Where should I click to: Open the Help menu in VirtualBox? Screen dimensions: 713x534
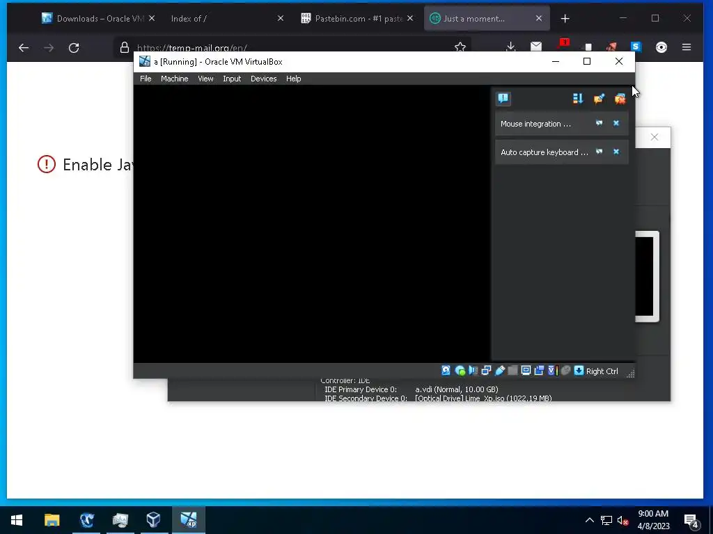click(x=293, y=79)
